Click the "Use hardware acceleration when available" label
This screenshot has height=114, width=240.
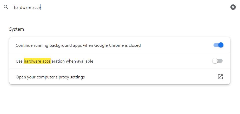[54, 61]
